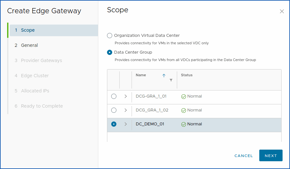Screen dimensions: 290x169
Task: Click the green status icon for DC_DEMO_01
Action: 183,124
